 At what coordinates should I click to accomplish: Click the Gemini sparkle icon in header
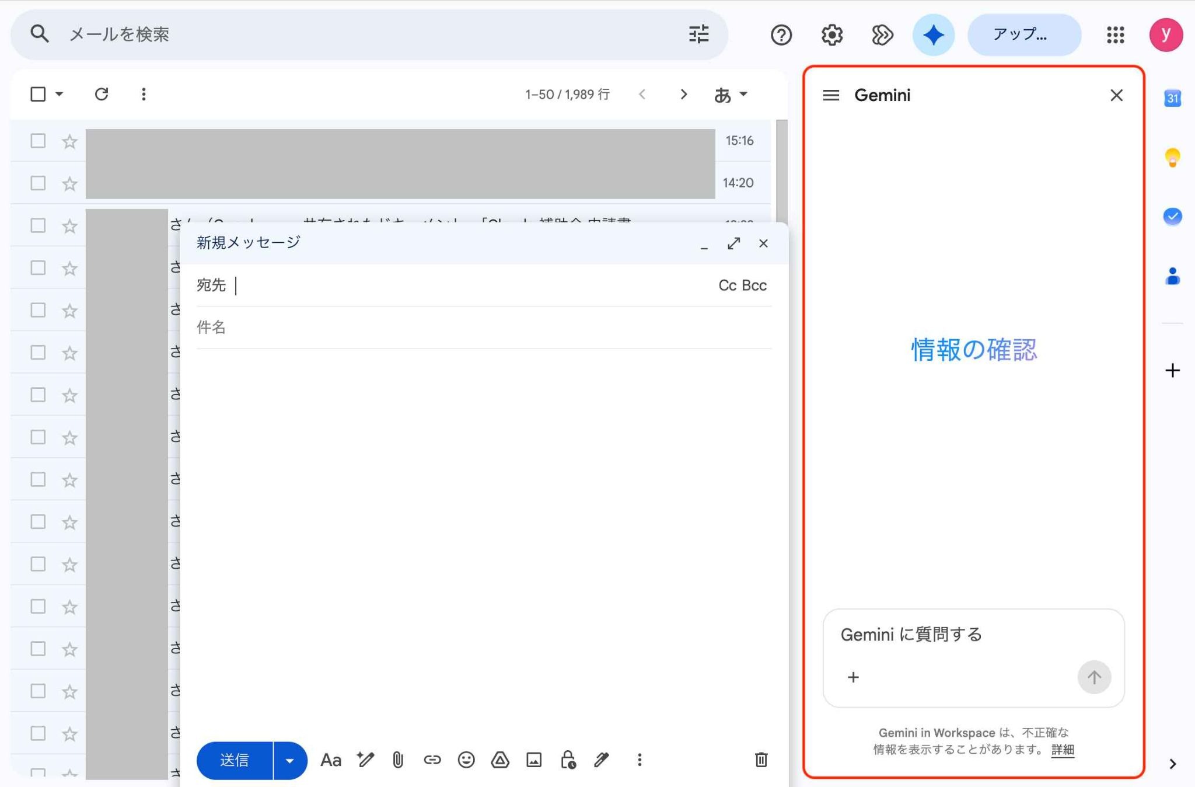pos(933,35)
